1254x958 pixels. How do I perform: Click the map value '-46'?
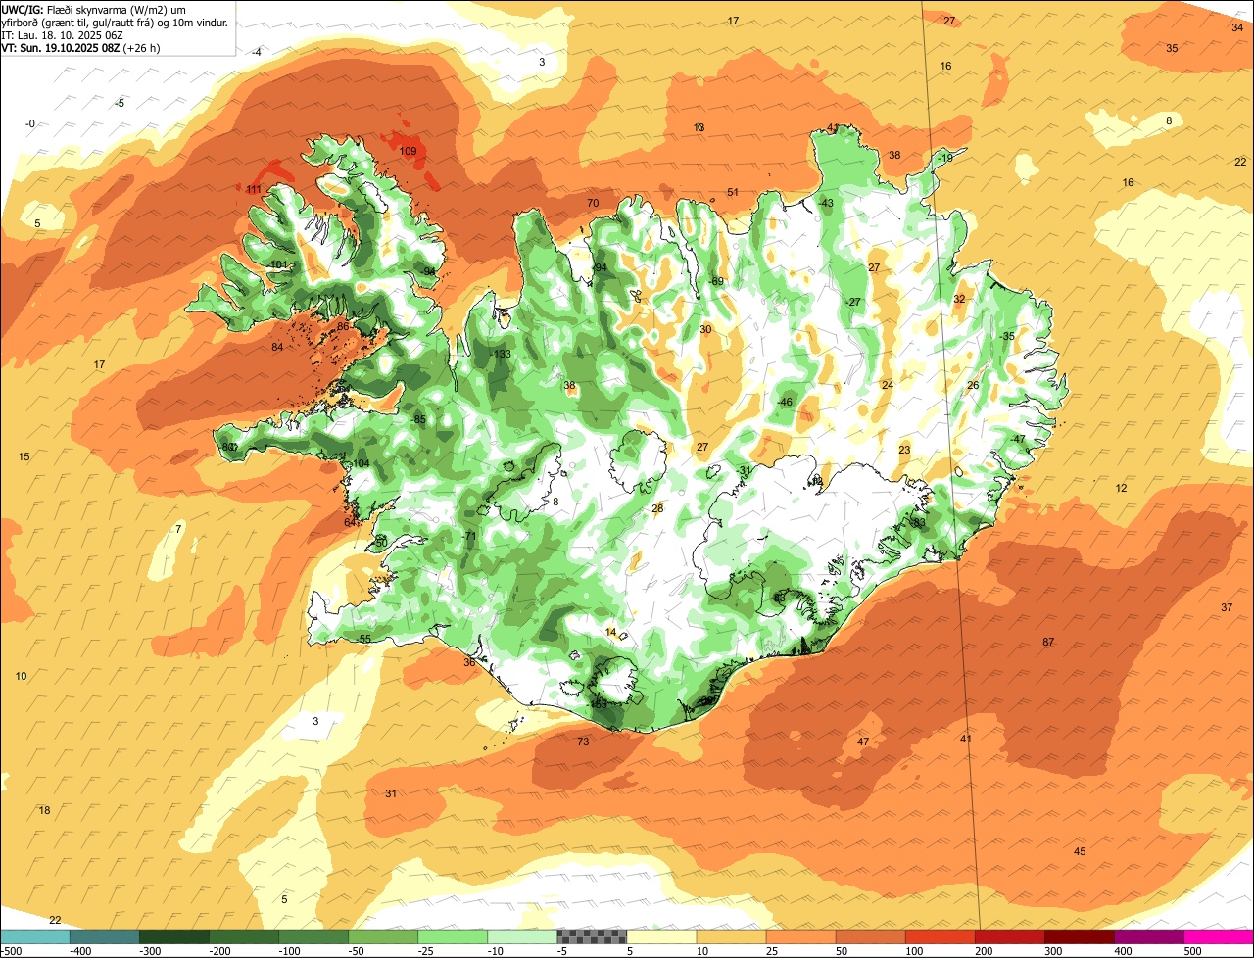[x=785, y=403]
